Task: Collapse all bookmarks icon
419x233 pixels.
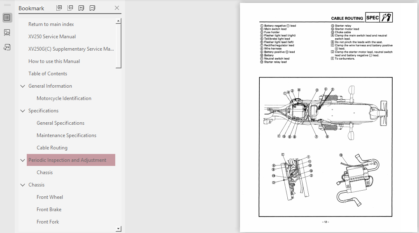Action: click(70, 8)
